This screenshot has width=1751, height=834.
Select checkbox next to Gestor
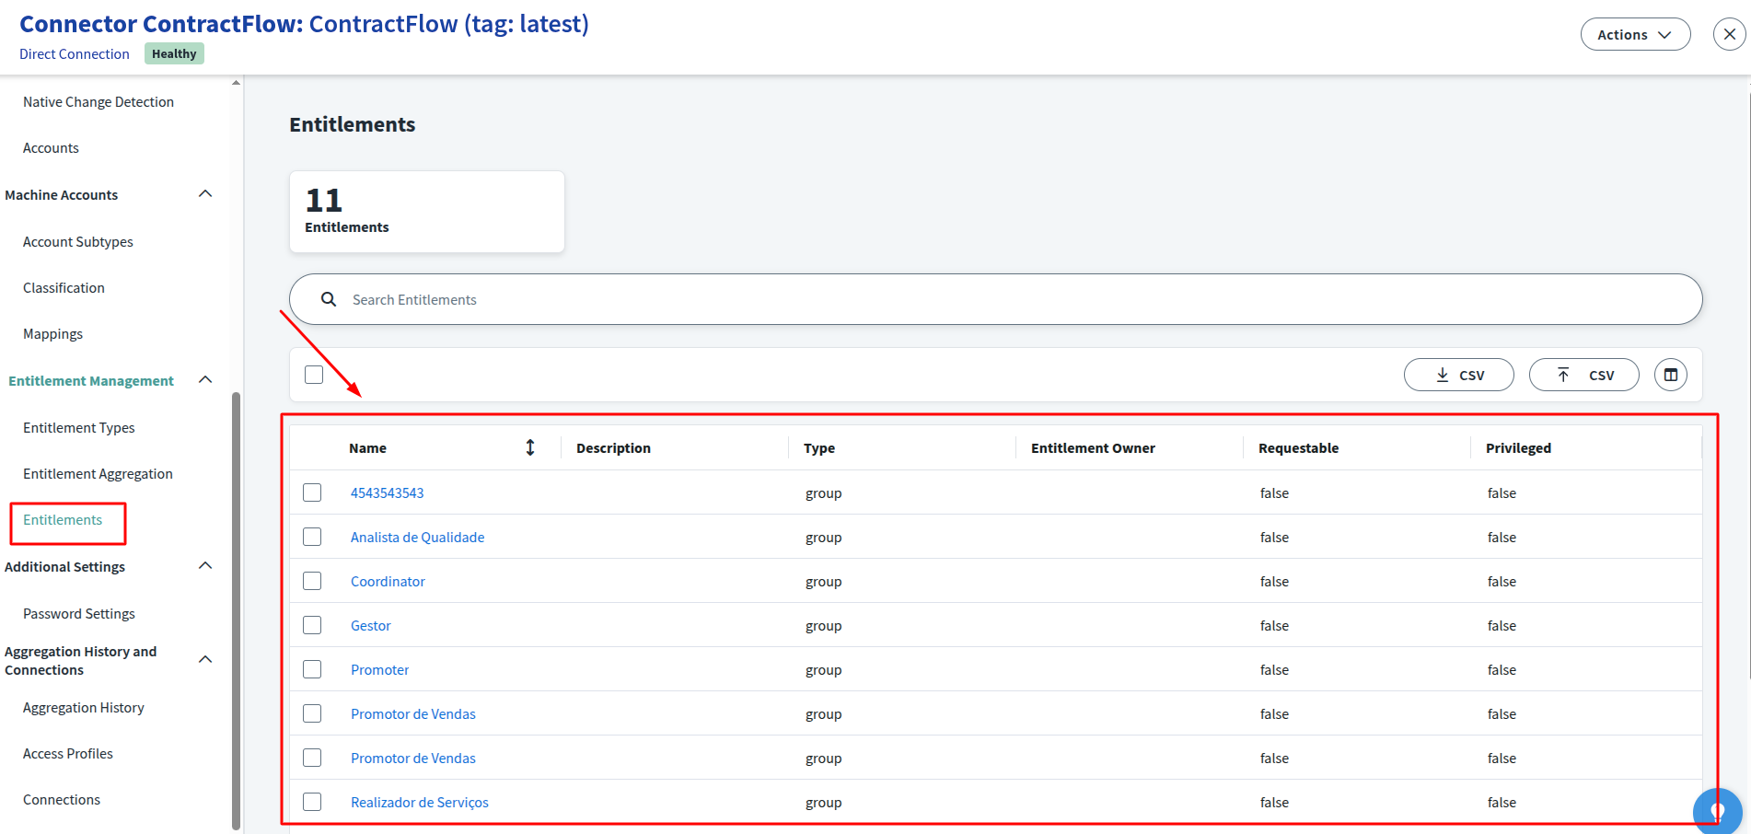pyautogui.click(x=312, y=625)
